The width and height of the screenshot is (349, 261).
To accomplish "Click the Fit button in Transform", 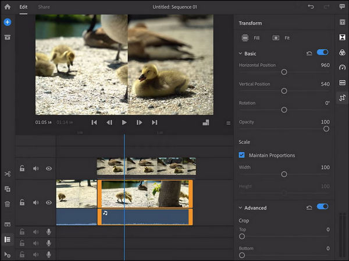I will pyautogui.click(x=281, y=37).
